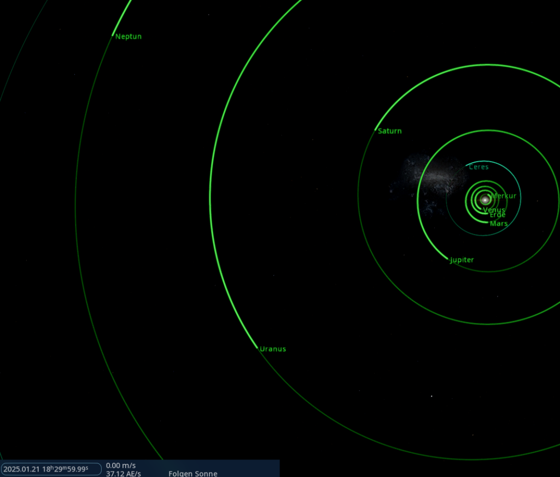The width and height of the screenshot is (560, 477).
Task: Select the "Neptun" planet label
Action: pos(128,37)
